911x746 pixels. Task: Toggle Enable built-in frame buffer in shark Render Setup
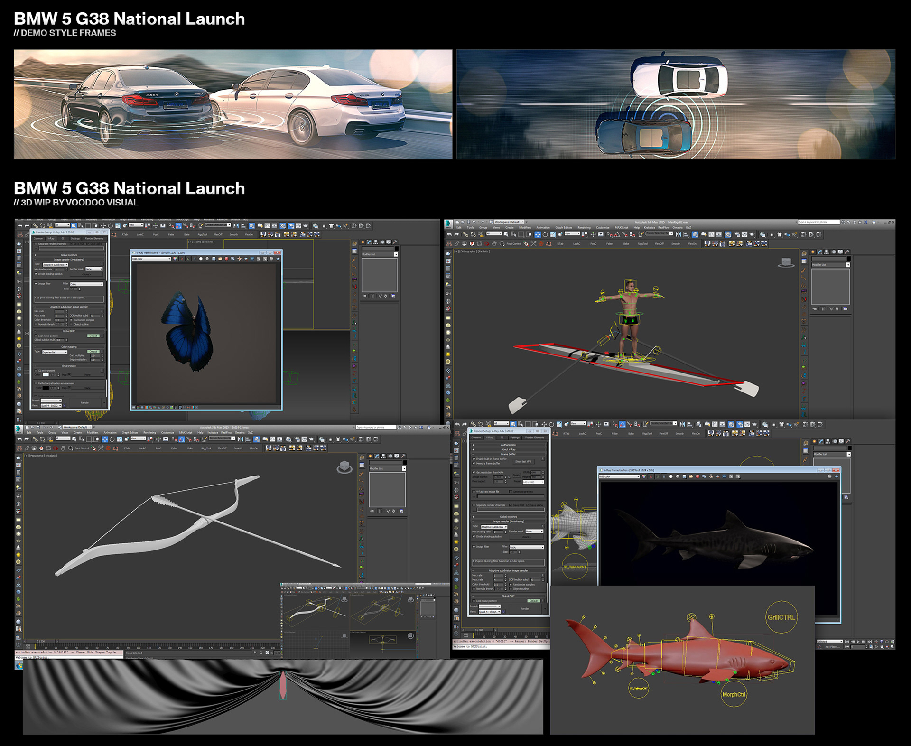(474, 459)
